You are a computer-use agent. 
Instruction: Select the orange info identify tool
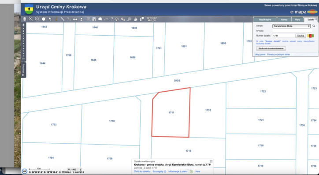point(56,19)
